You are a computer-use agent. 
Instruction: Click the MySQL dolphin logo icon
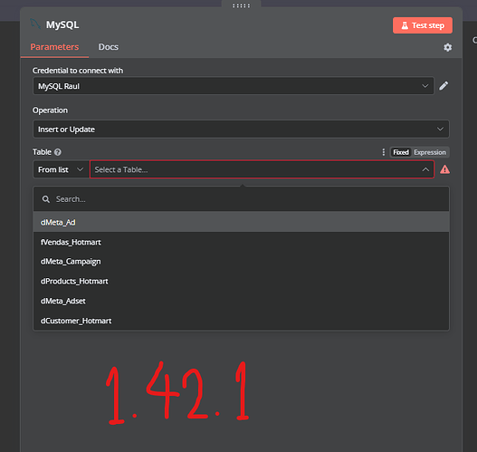point(35,24)
